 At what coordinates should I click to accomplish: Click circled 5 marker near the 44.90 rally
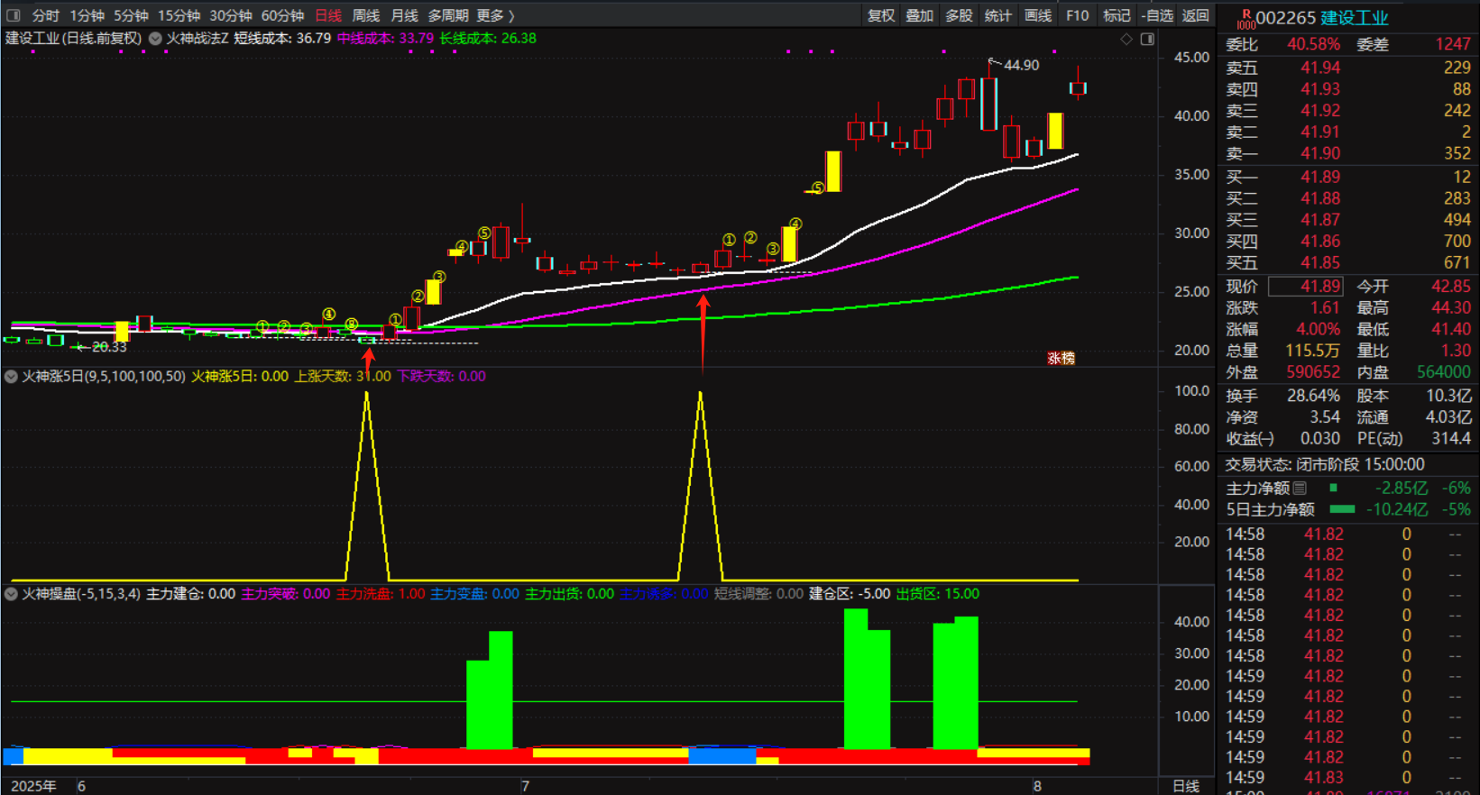[x=817, y=188]
